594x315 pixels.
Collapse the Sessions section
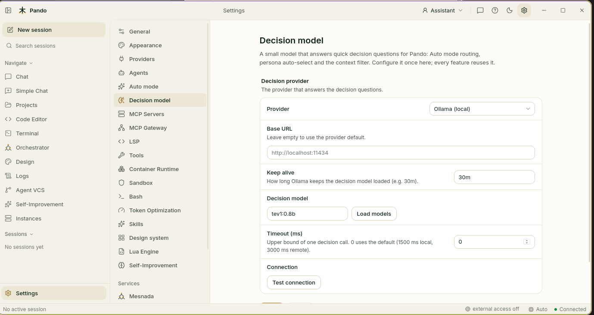[19, 234]
